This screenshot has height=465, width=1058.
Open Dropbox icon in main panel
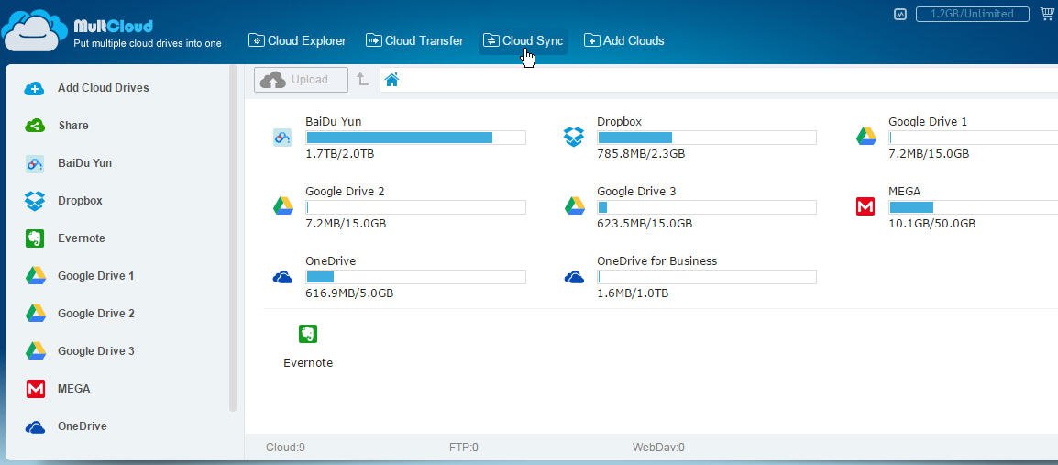[x=574, y=137]
